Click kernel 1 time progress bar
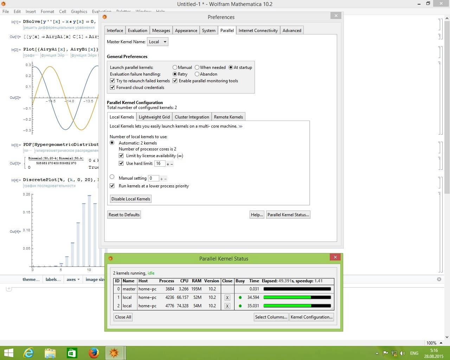450x360 pixels. tap(297, 297)
